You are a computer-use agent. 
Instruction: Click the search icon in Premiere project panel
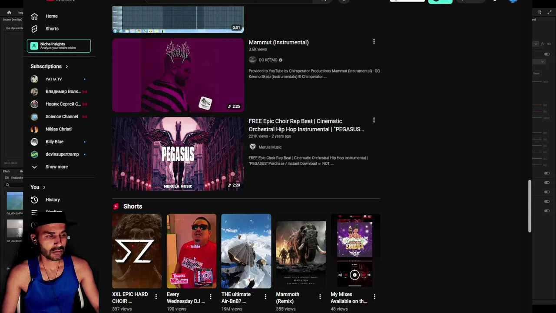click(x=7, y=185)
